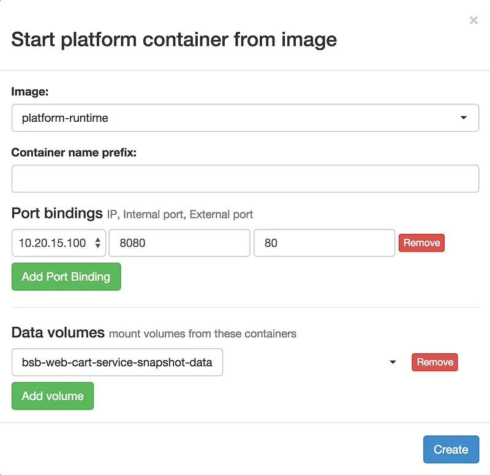
Task: Click the Data volumes heading
Action: tap(58, 332)
